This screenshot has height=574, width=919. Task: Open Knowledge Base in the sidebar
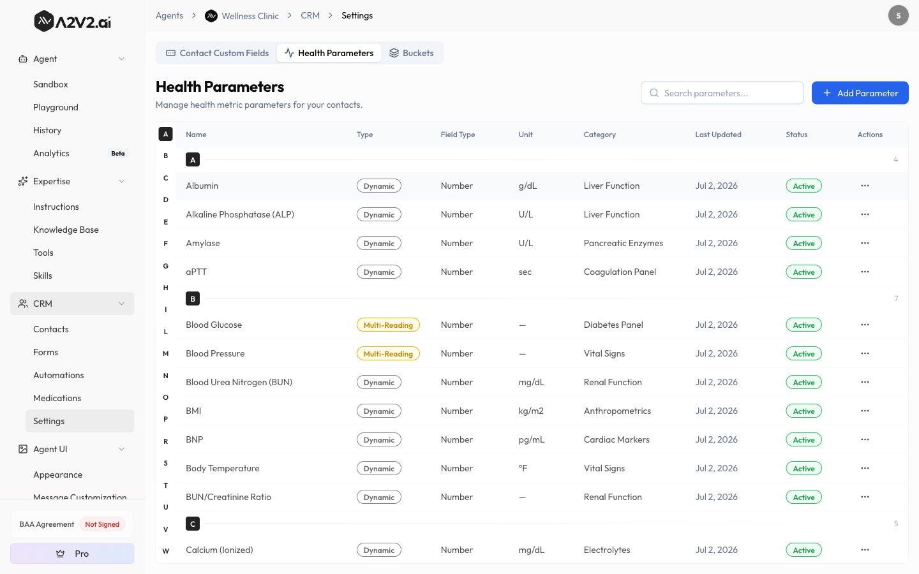point(66,230)
